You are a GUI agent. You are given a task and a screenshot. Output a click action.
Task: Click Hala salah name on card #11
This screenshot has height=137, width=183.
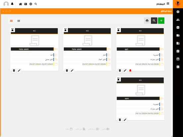click(24, 49)
